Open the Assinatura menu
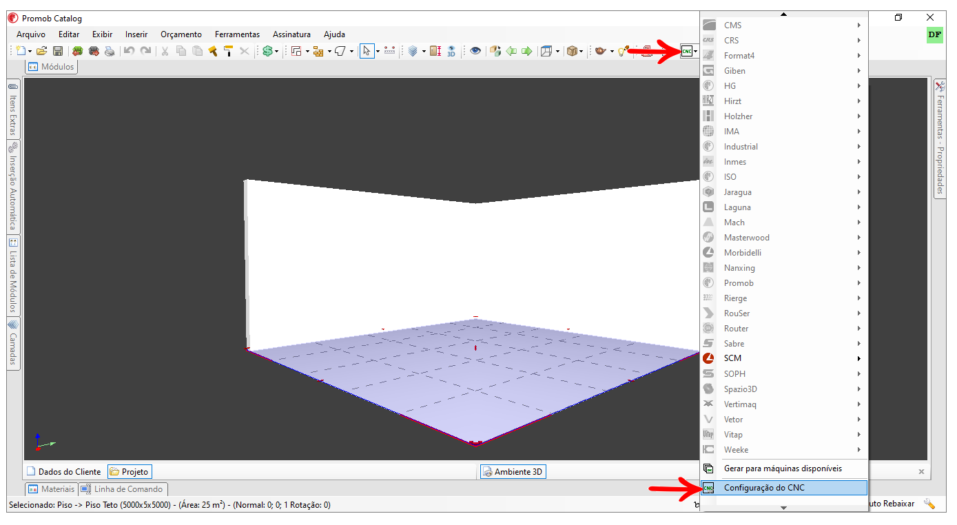Viewport: 957px width, 525px height. [x=291, y=34]
